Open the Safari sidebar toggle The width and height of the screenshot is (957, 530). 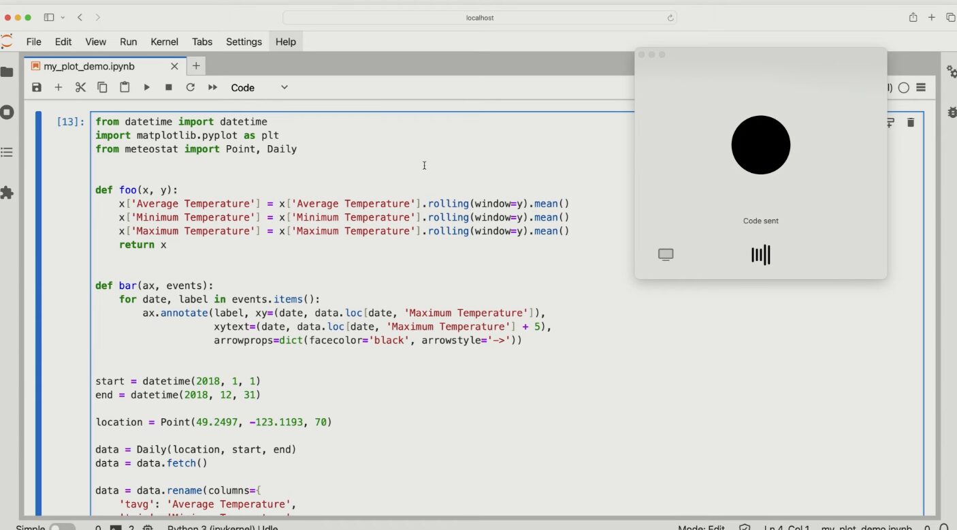point(49,17)
